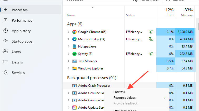Image resolution: width=199 pixels, height=111 pixels.
Task: Click the vertical scrollbar of process list
Action: point(198,26)
